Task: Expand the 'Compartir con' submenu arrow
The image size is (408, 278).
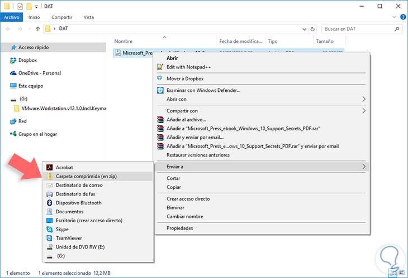Action: [x=364, y=111]
